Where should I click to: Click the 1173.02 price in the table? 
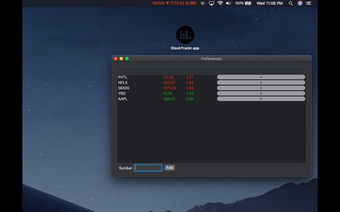coord(170,88)
